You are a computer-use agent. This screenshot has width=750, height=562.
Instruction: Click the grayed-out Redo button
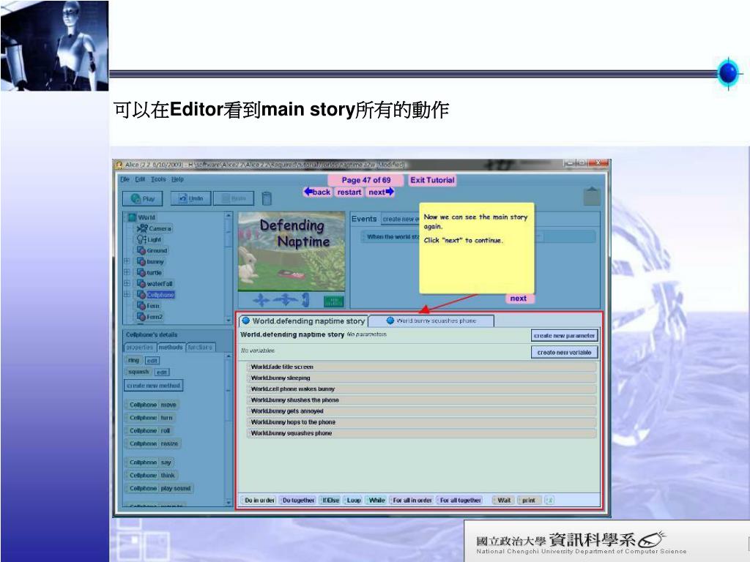tap(234, 198)
